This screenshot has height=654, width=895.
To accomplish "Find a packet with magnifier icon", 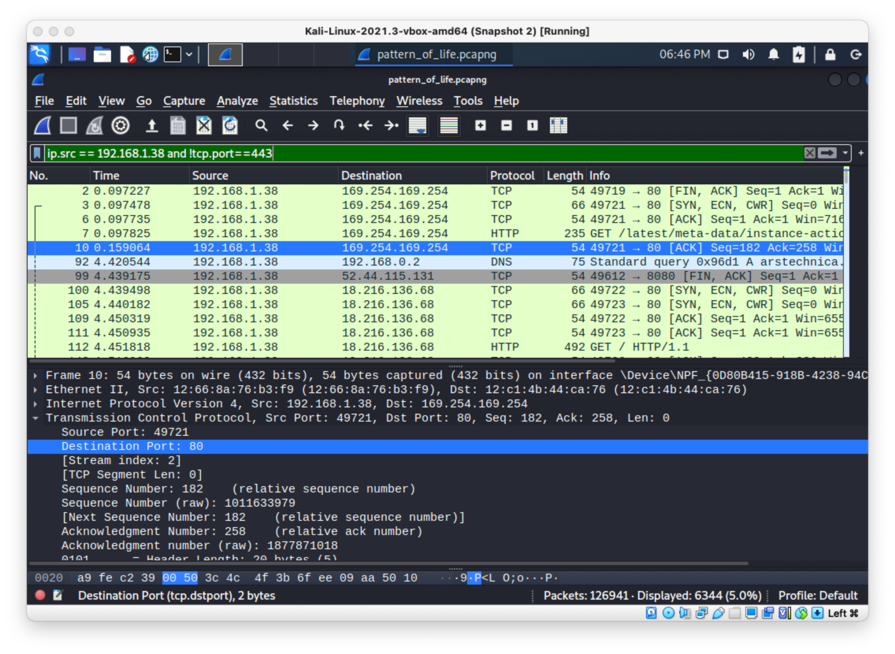I will pos(261,126).
